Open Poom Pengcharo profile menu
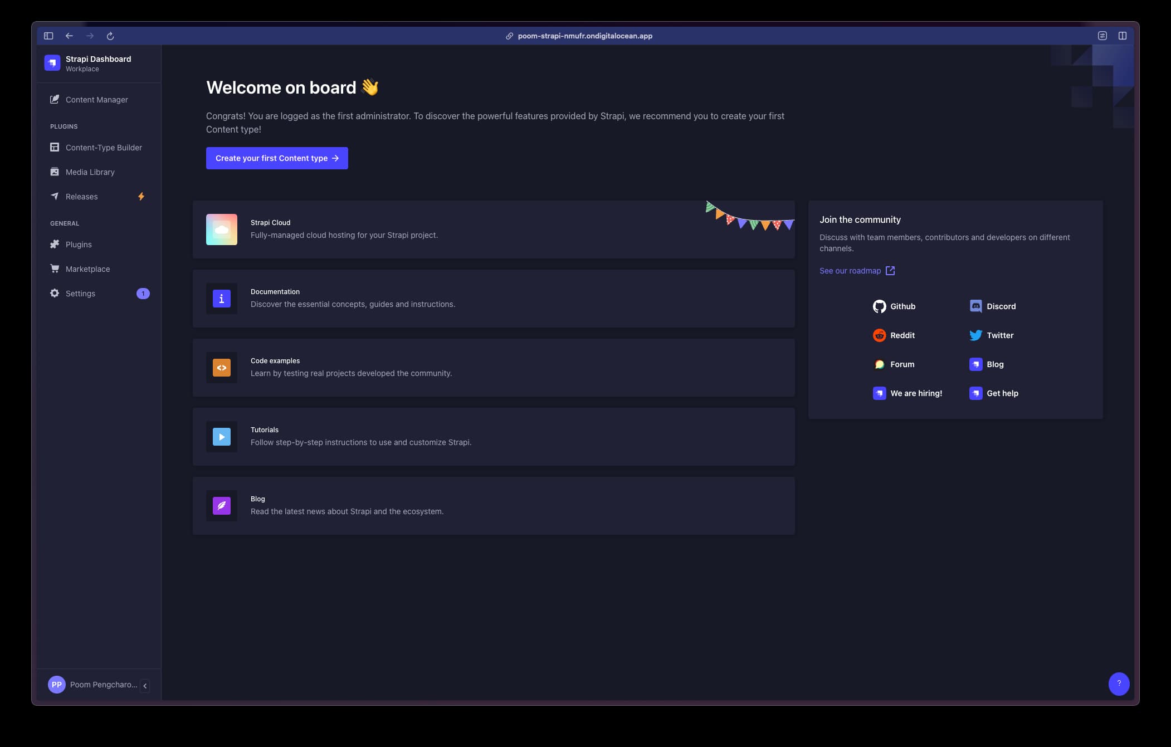The image size is (1171, 747). (92, 685)
